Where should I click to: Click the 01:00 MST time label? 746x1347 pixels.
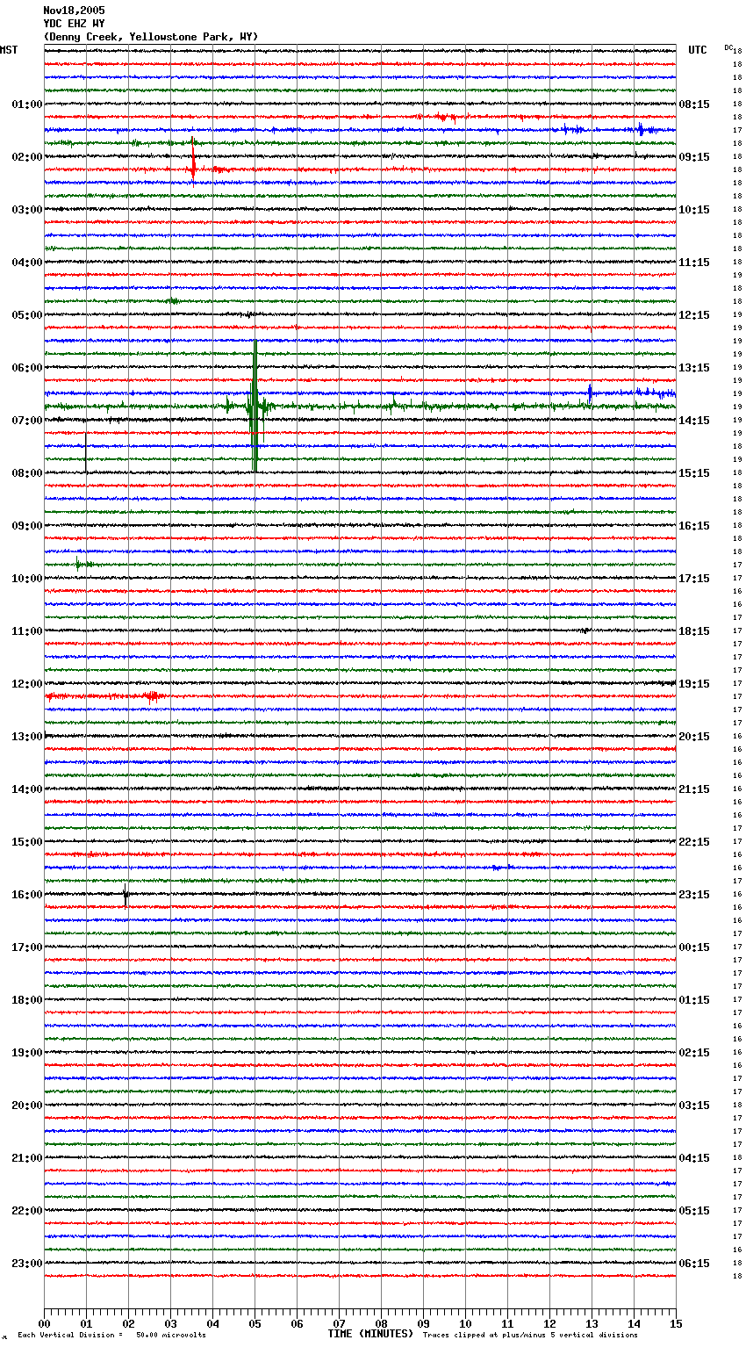tap(27, 104)
